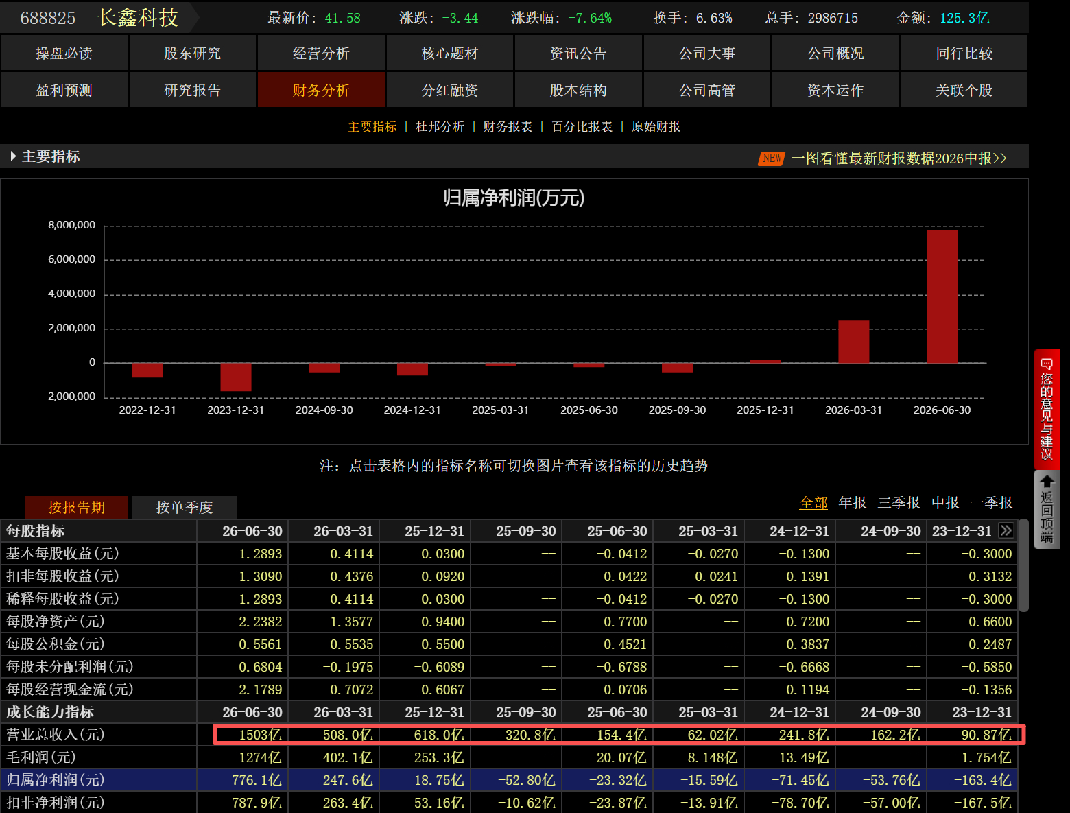
Task: Open 一图看懂最新财报数据2026中报 link
Action: pyautogui.click(x=899, y=158)
